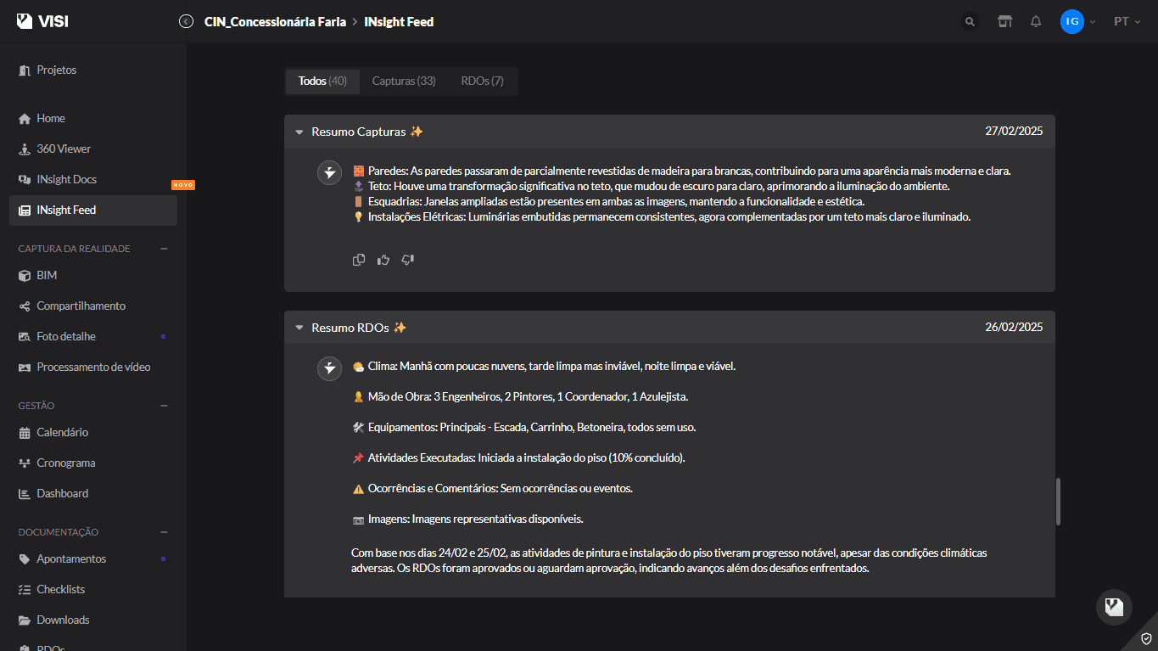Click the VISI logo
Viewport: 1158px width, 651px height.
pyautogui.click(x=42, y=21)
